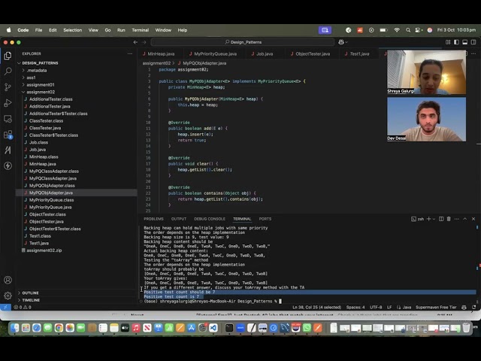Toggle primary sidebar visibility
The width and height of the screenshot is (481, 361).
[x=456, y=42]
